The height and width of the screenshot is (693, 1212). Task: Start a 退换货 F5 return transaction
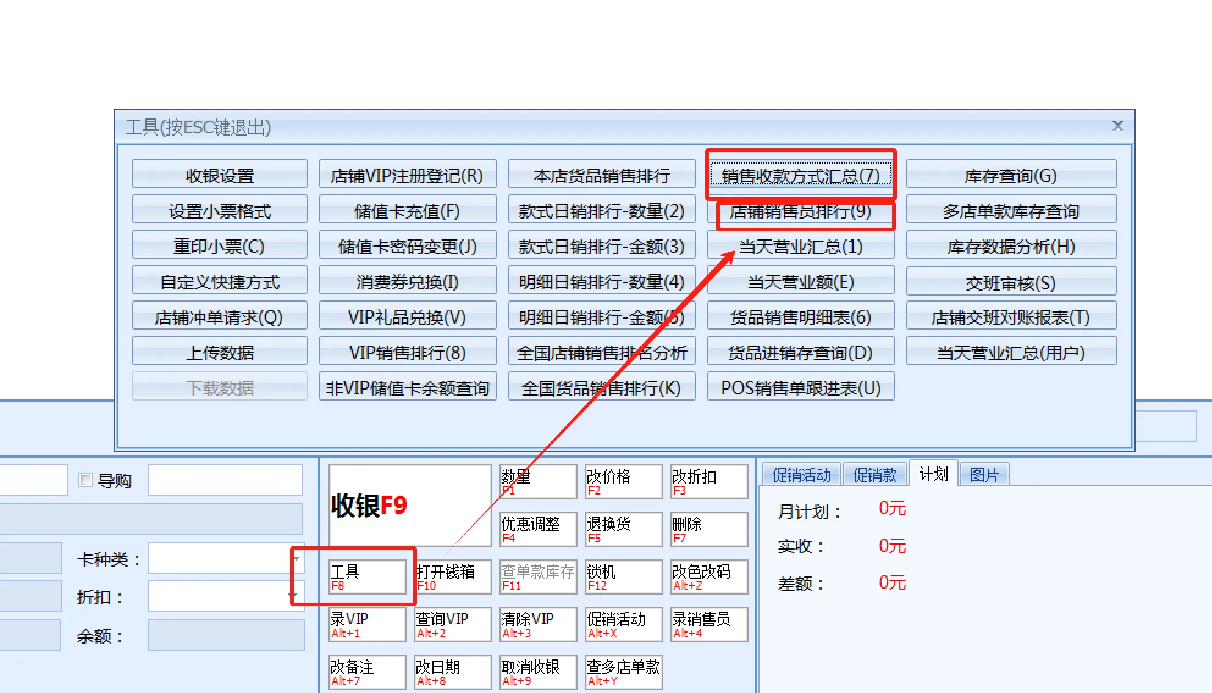(622, 529)
